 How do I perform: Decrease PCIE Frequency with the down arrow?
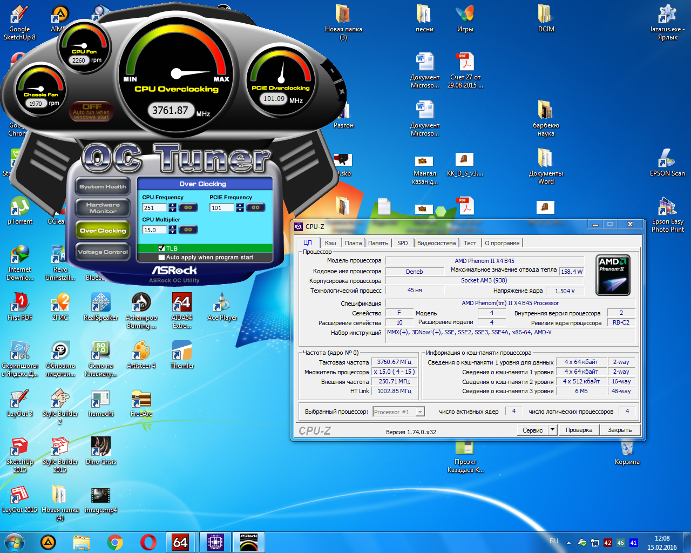[x=240, y=210]
